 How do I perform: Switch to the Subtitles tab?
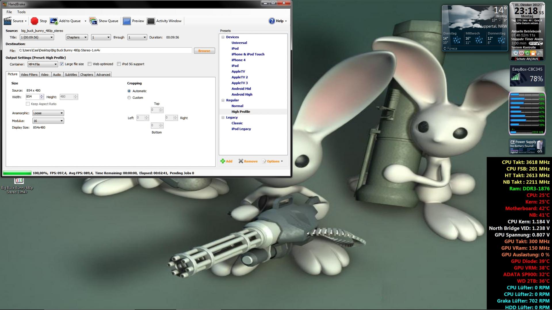pos(71,75)
